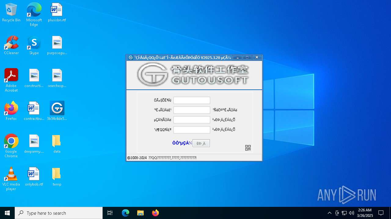Open the notification center

[381, 213]
